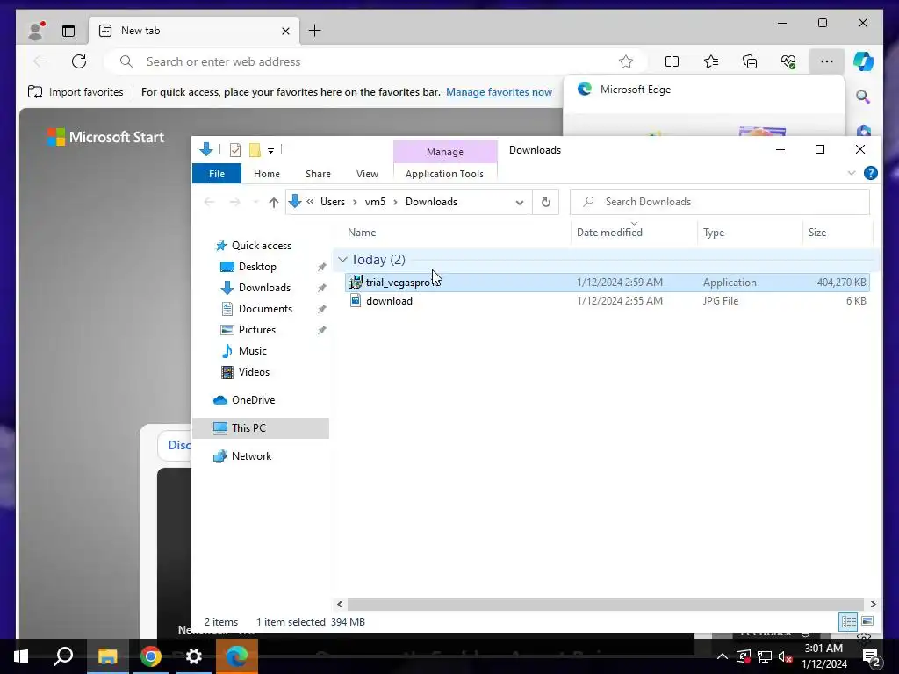Refresh the Downloads folder
The image size is (899, 674).
546,202
